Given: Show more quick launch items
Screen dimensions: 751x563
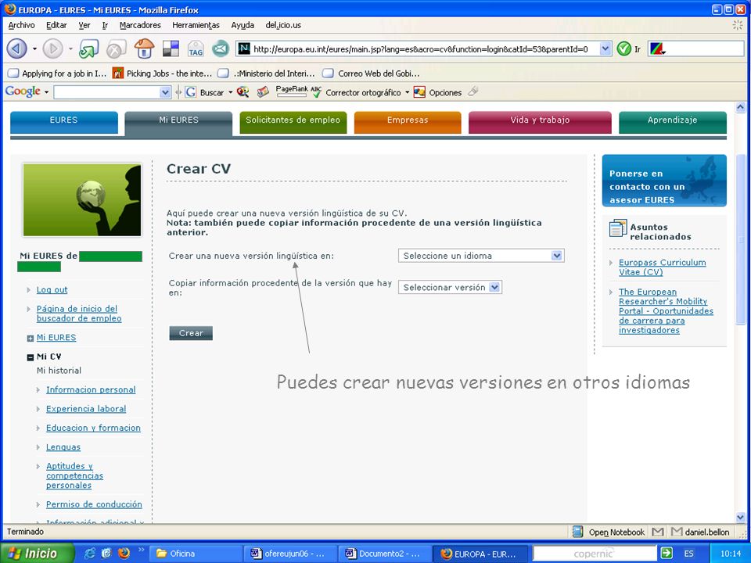Looking at the screenshot, I should 141,550.
